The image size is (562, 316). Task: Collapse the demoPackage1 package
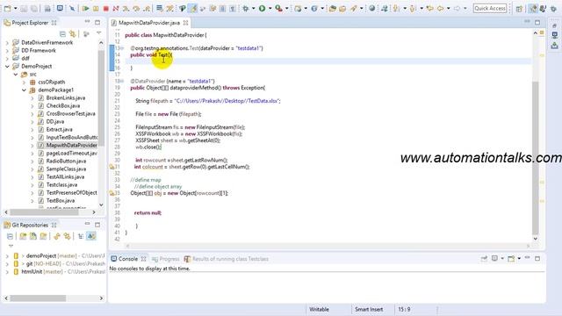click(x=24, y=90)
